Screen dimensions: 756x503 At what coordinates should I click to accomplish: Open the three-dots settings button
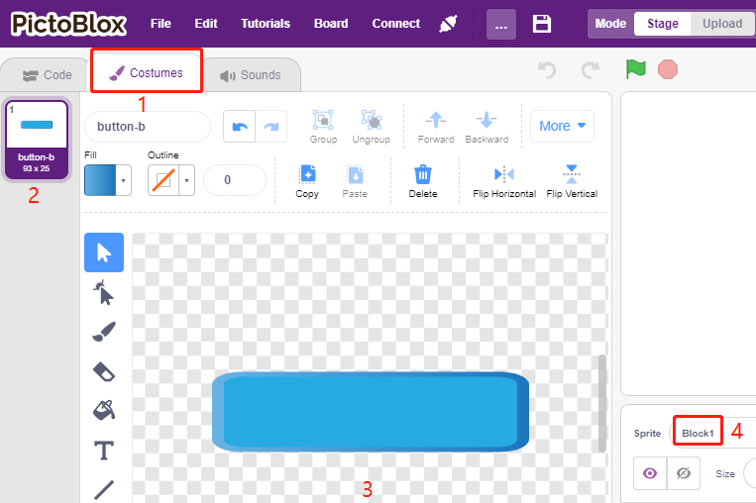[x=501, y=24]
